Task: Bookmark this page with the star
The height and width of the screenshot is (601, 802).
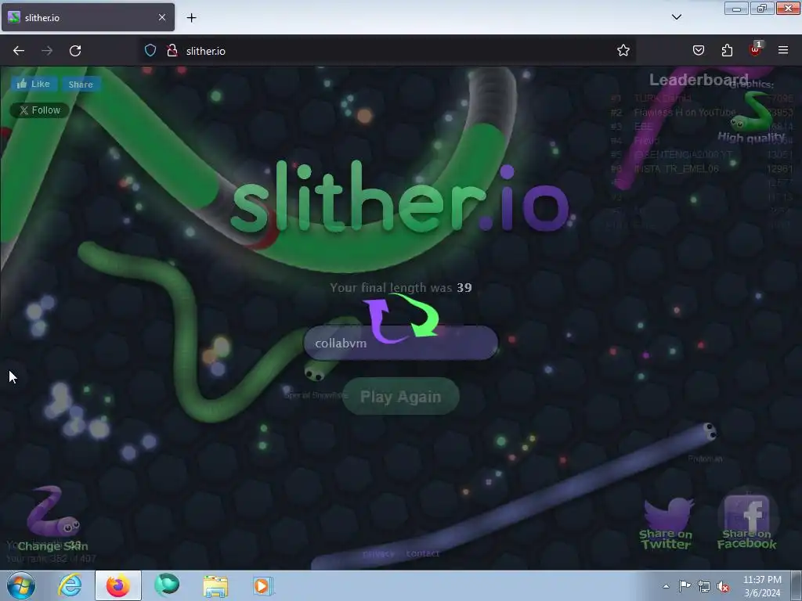Action: tap(623, 51)
